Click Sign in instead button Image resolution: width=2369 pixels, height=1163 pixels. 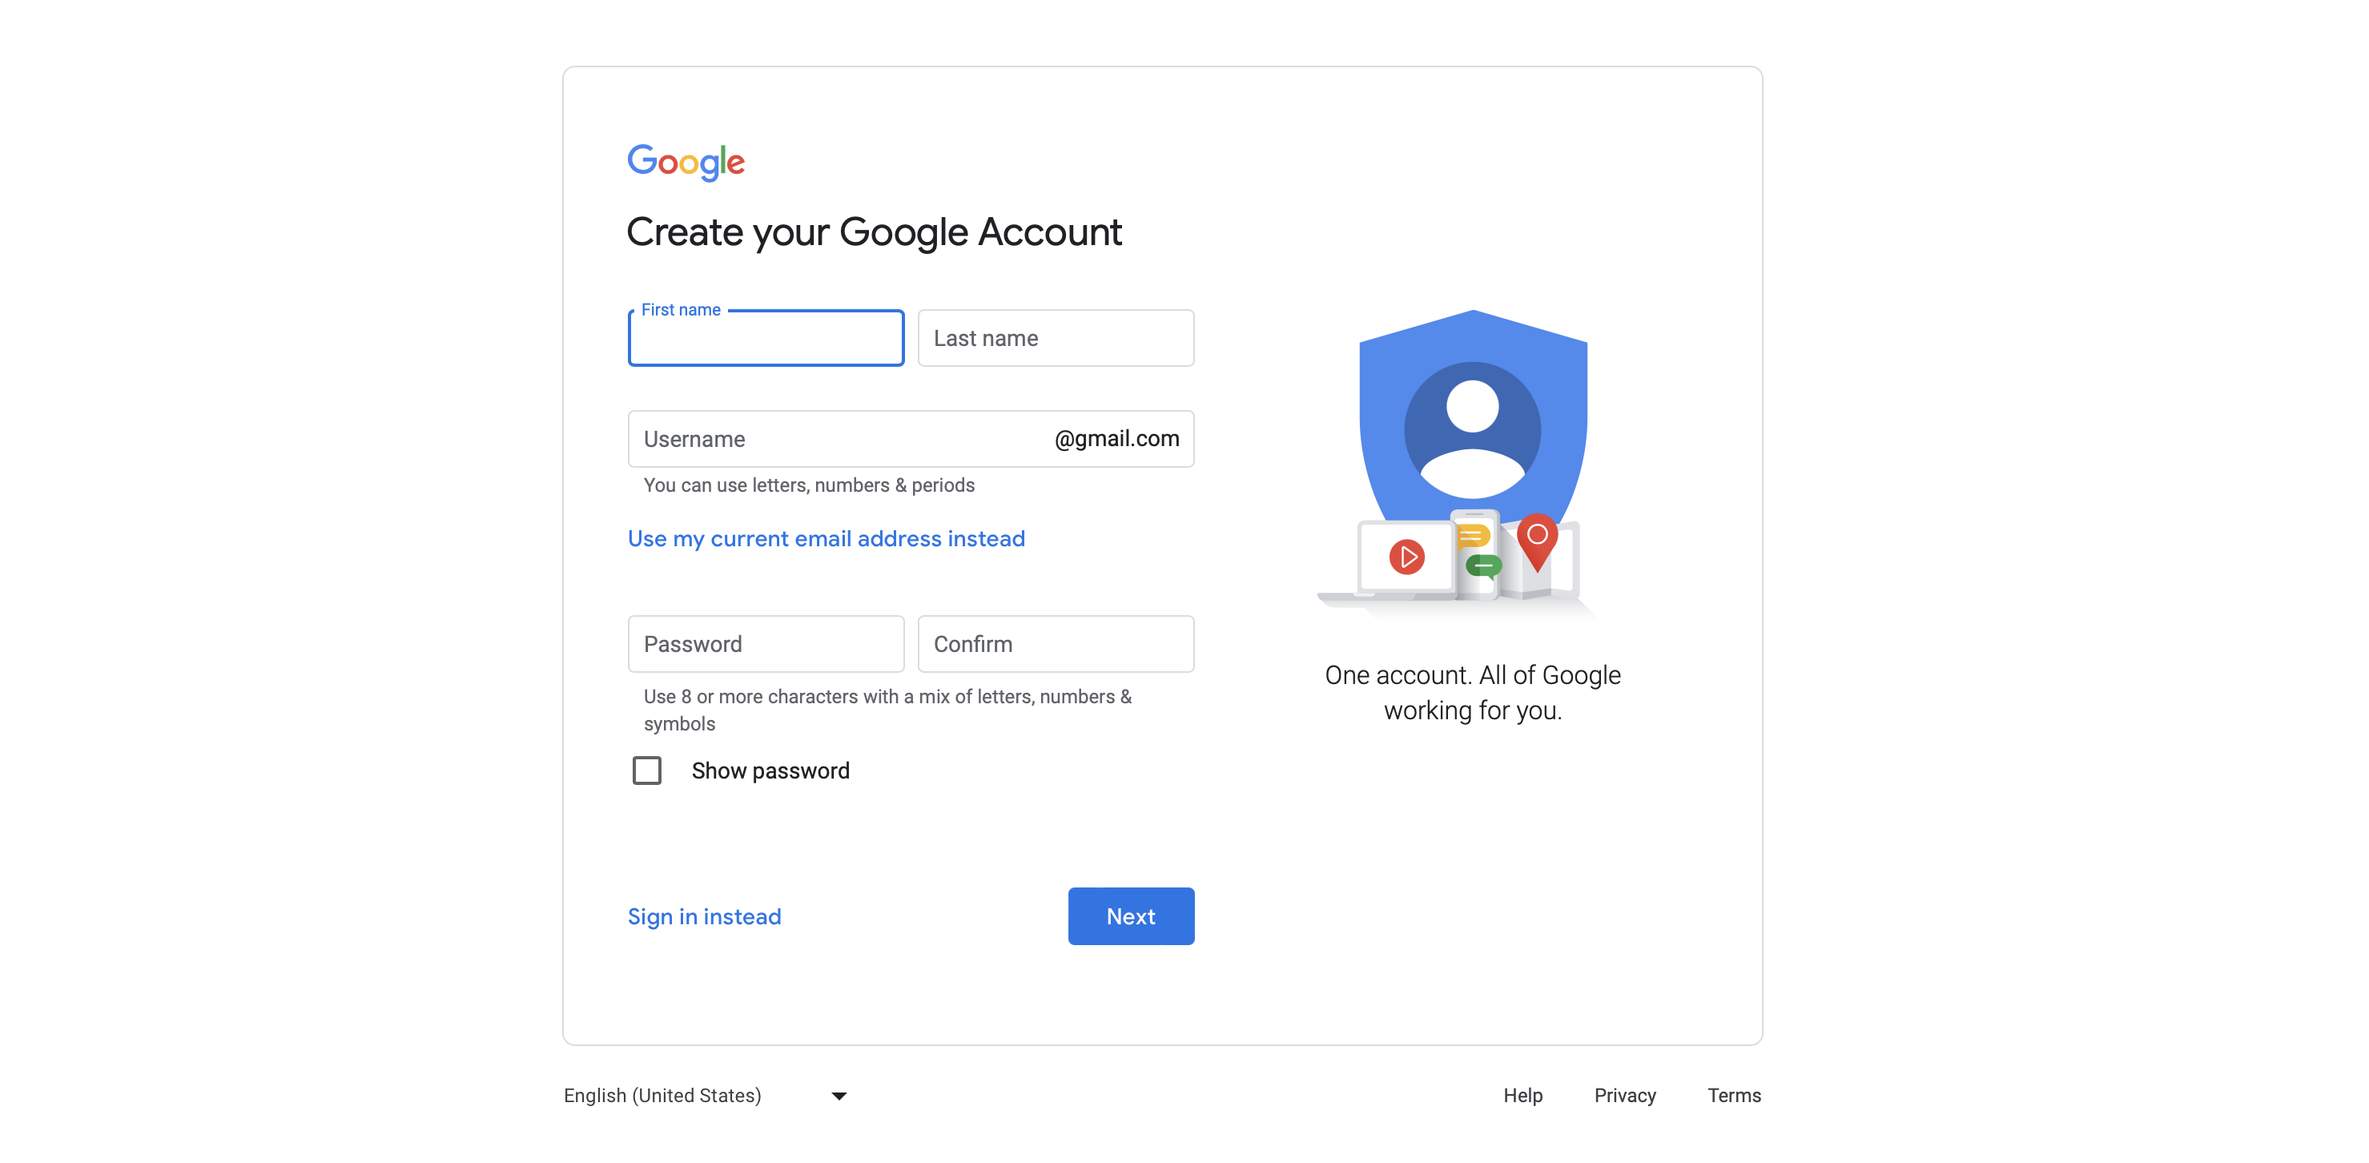(x=706, y=916)
